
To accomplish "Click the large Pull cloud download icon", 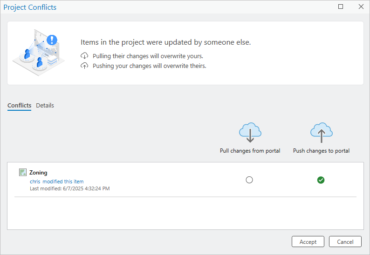I will click(x=250, y=133).
